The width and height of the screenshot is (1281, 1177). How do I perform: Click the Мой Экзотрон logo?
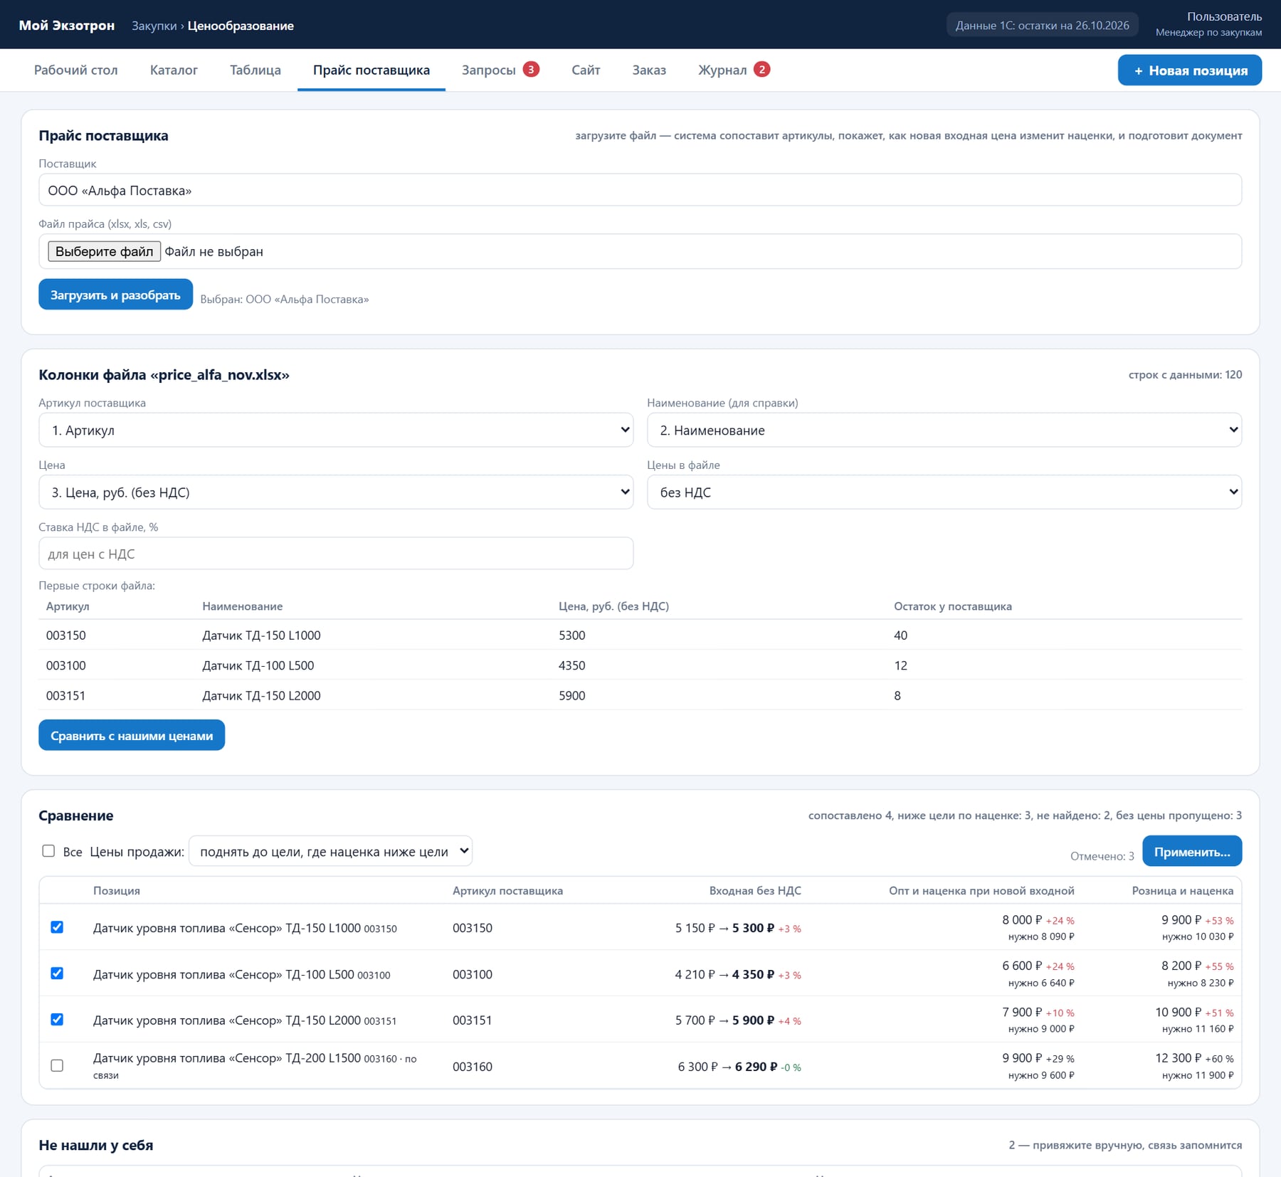click(x=67, y=25)
